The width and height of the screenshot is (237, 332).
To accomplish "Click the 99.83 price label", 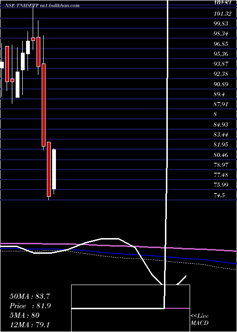I will pos(221,24).
